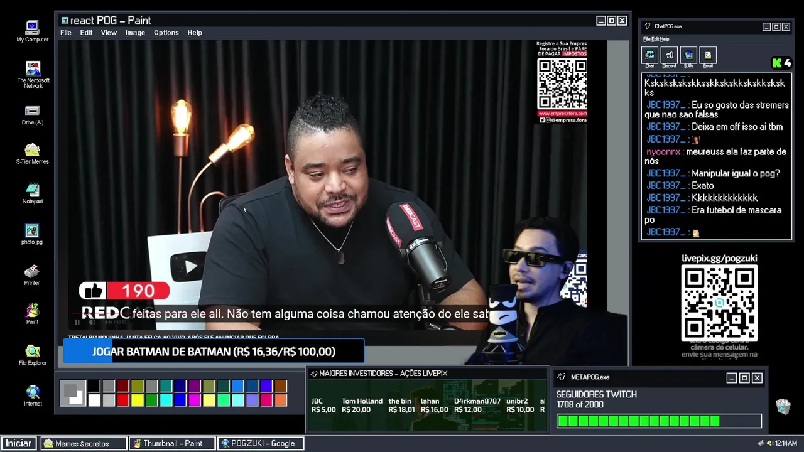804x452 pixels.
Task: Select the cyan color swatch
Action: [166, 400]
